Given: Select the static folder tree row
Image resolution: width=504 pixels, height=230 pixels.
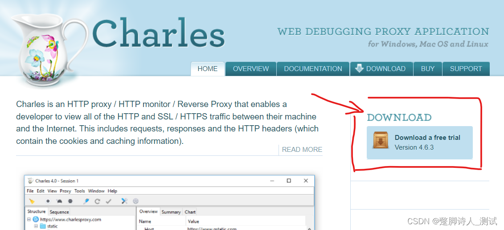Looking at the screenshot, I should click(x=46, y=226).
